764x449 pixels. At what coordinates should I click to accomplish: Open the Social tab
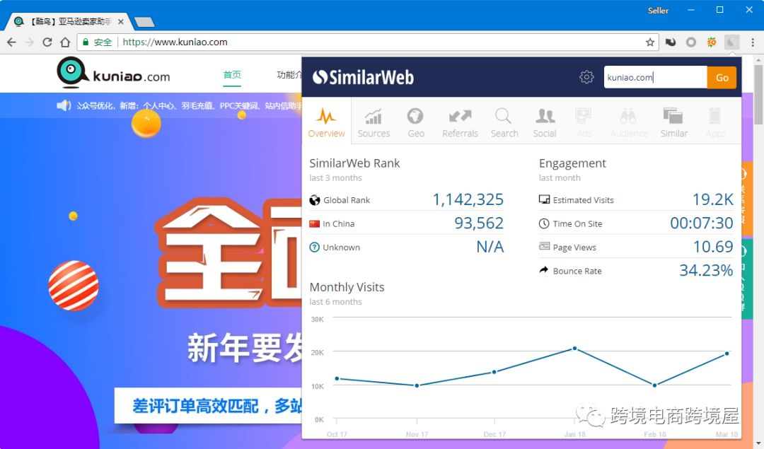coord(544,123)
